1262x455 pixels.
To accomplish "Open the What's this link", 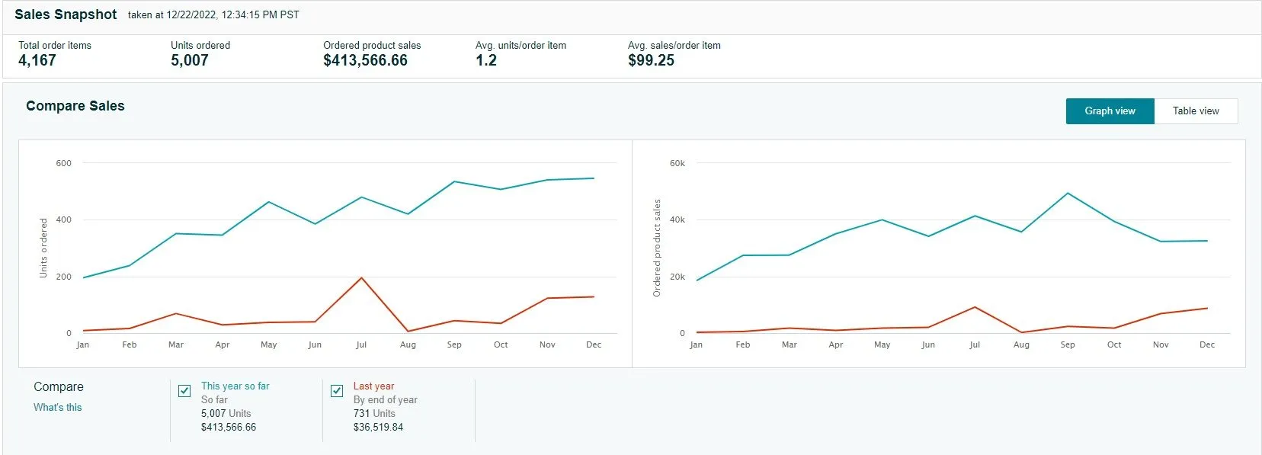I will [57, 408].
